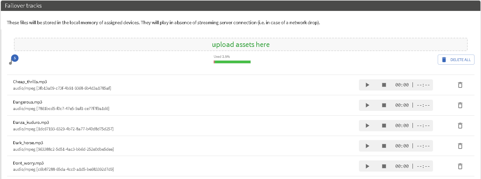The height and width of the screenshot is (179, 481).
Task: Play the Cheap_thrills.mp3 track
Action: (367, 85)
